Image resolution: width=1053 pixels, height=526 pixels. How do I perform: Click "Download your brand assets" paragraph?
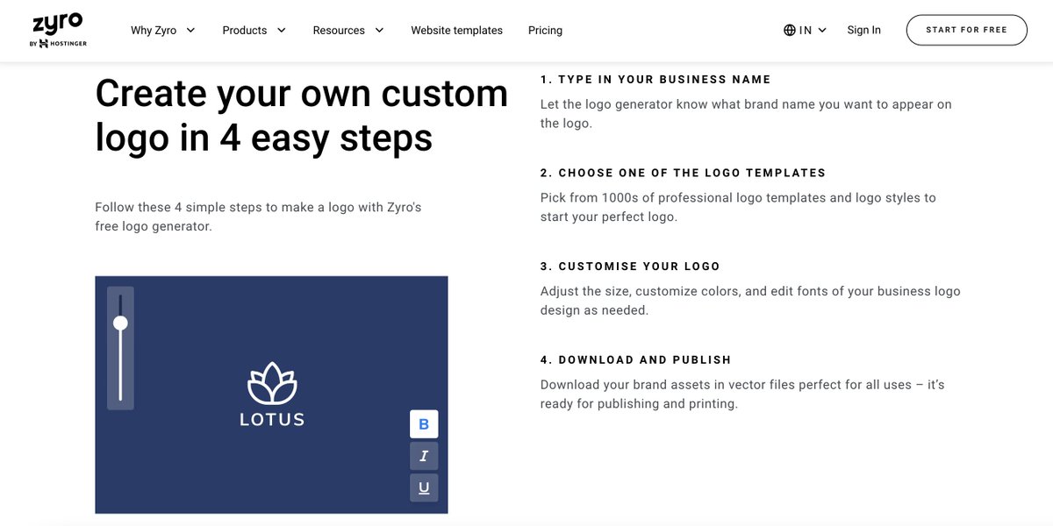pos(742,394)
